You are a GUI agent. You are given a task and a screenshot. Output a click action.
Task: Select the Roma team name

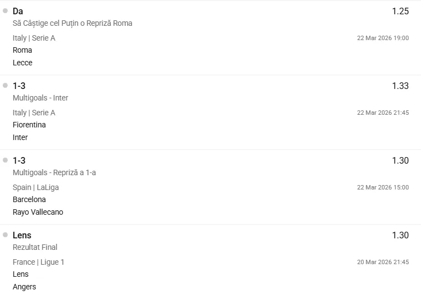click(x=23, y=50)
